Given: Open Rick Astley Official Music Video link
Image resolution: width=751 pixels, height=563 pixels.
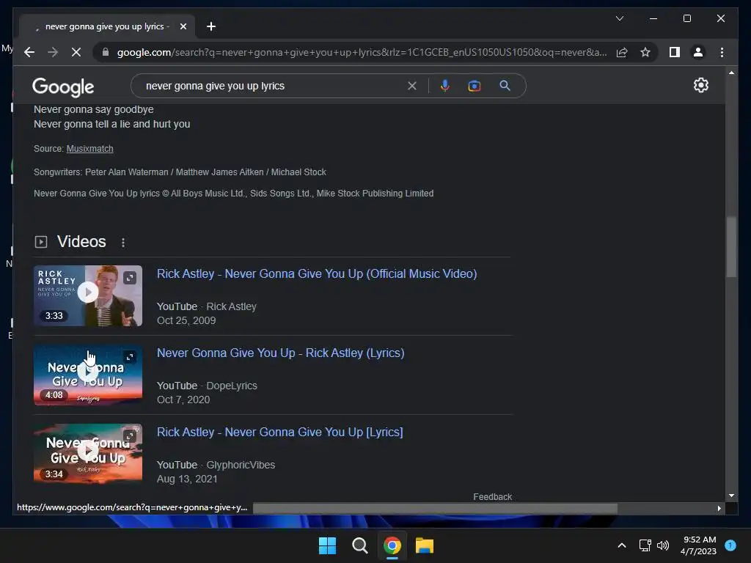Looking at the screenshot, I should tap(317, 273).
